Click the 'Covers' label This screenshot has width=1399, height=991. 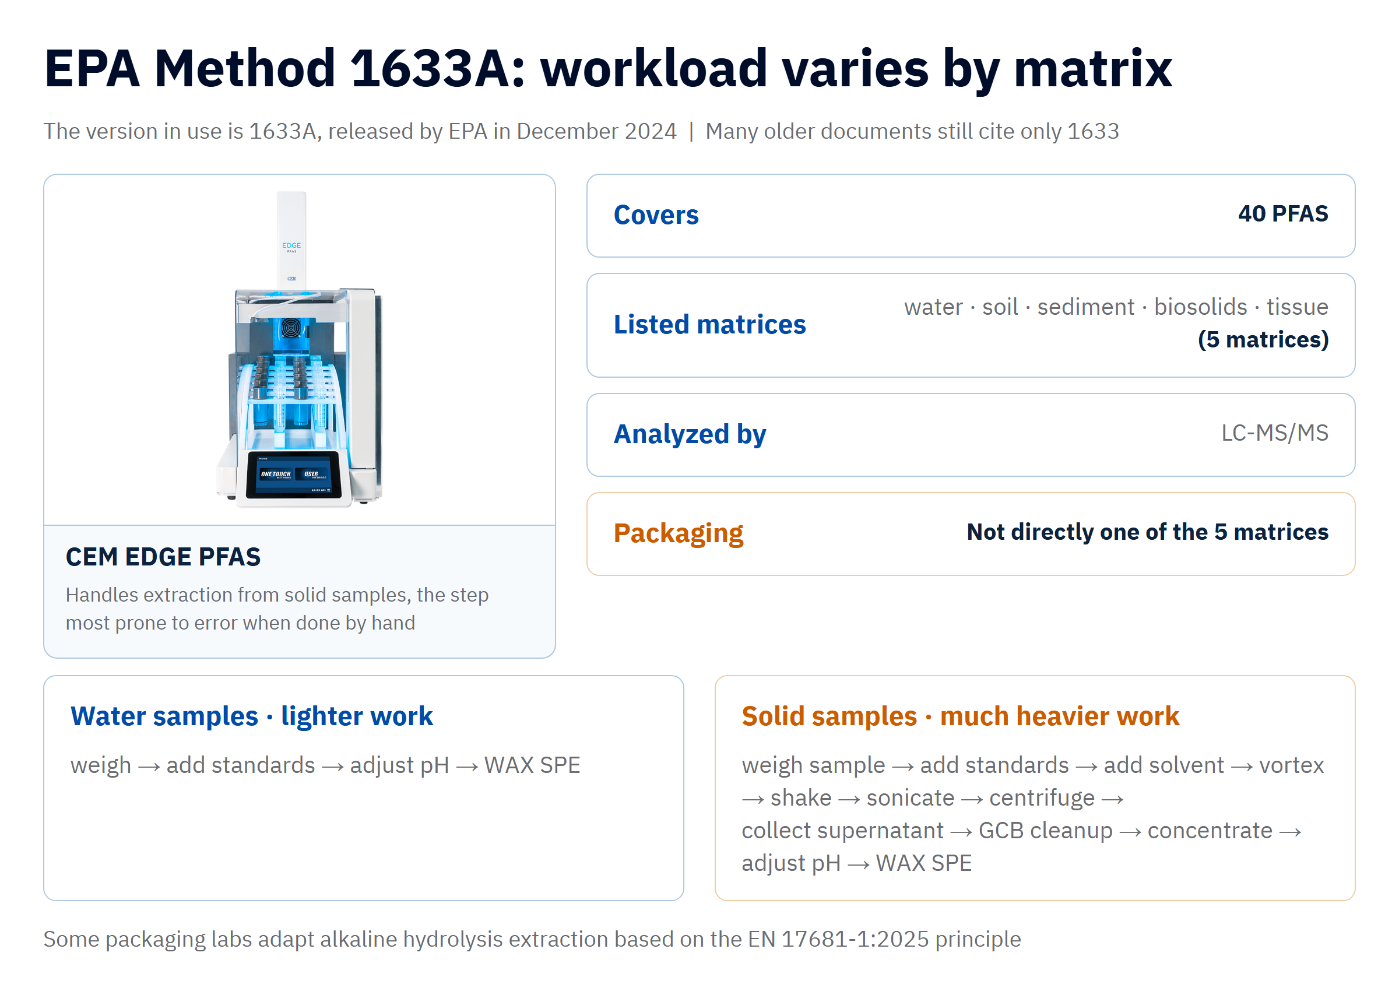[656, 215]
